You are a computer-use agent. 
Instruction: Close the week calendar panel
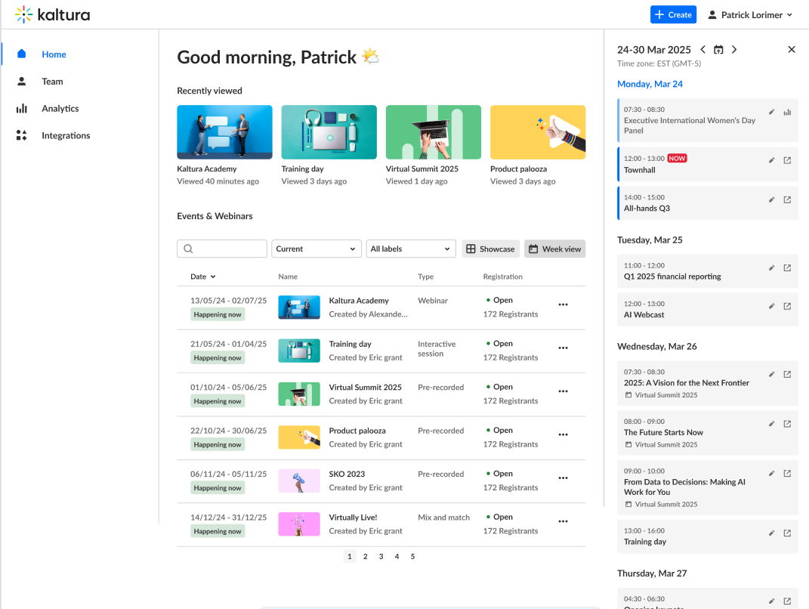pos(792,50)
